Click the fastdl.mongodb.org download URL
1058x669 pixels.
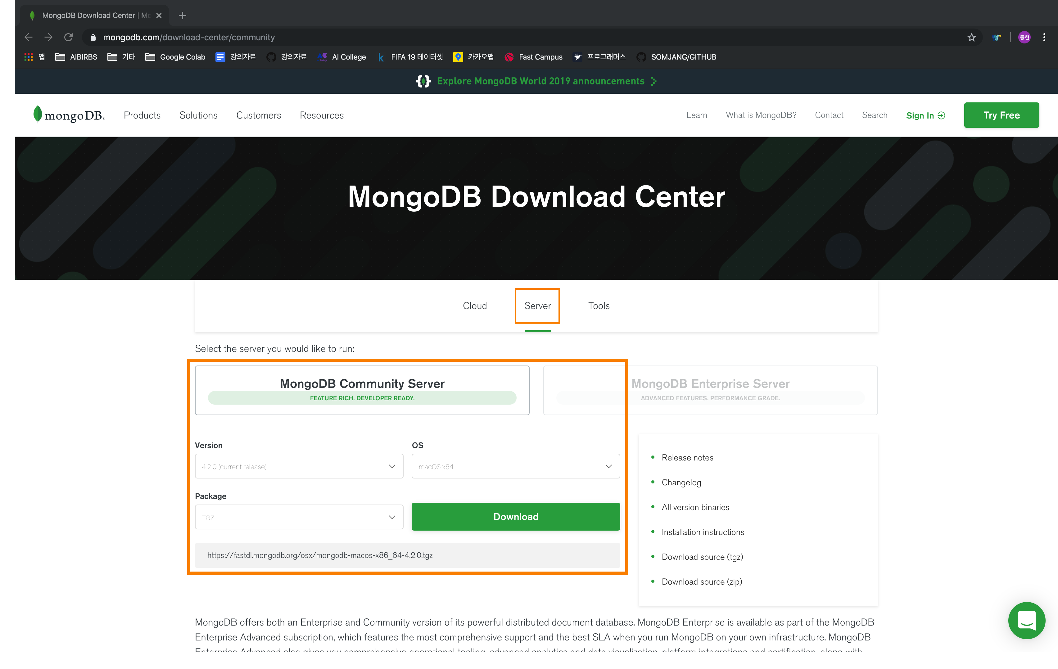pyautogui.click(x=320, y=555)
